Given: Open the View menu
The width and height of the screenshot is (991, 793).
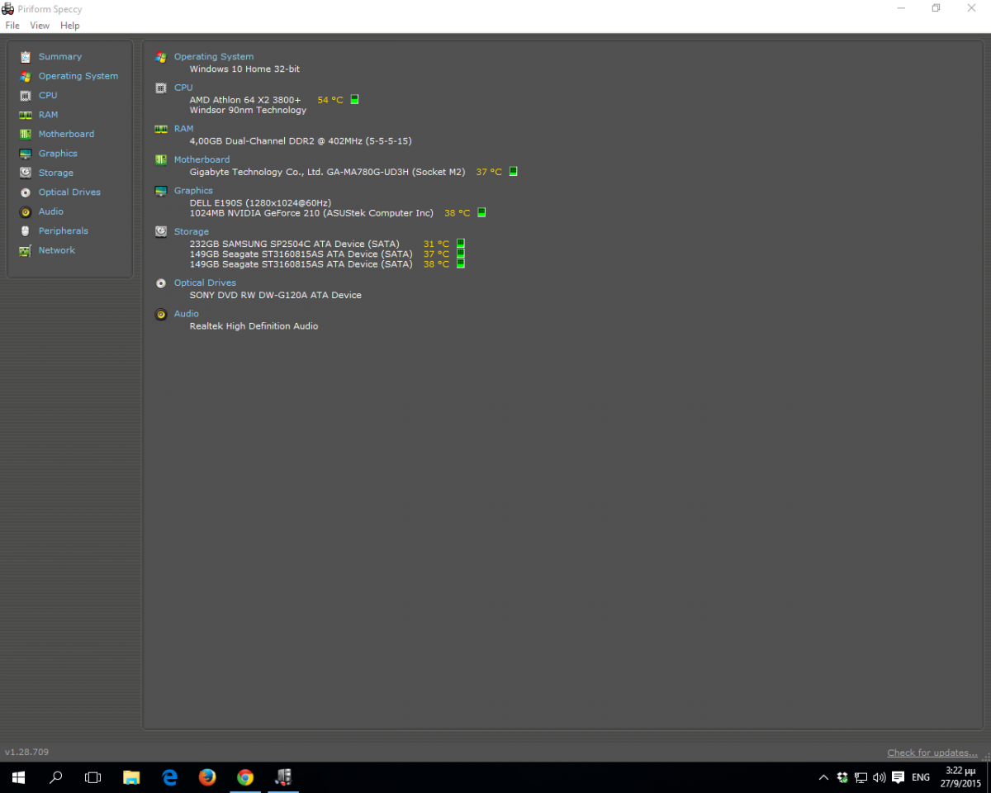Looking at the screenshot, I should tap(40, 26).
